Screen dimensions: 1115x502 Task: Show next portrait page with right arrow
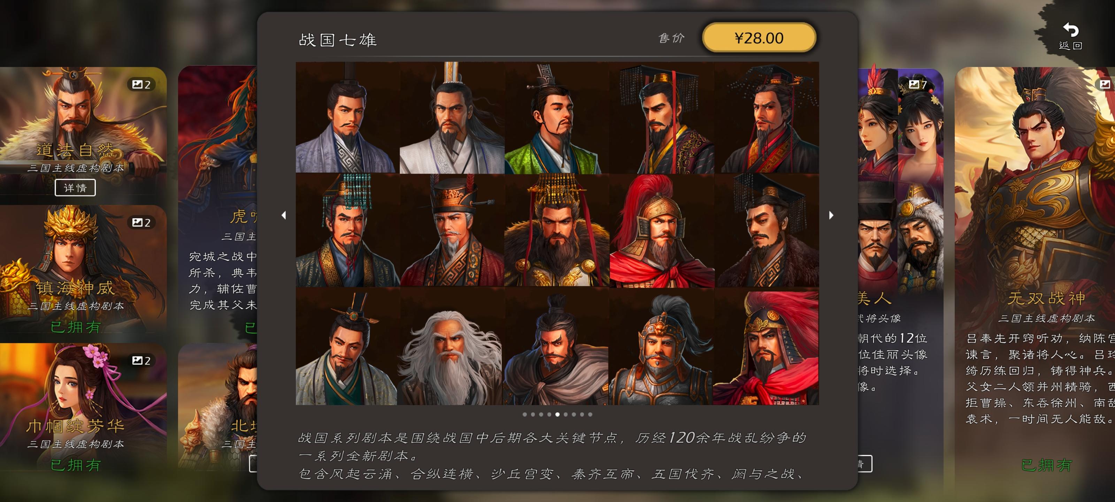[831, 215]
